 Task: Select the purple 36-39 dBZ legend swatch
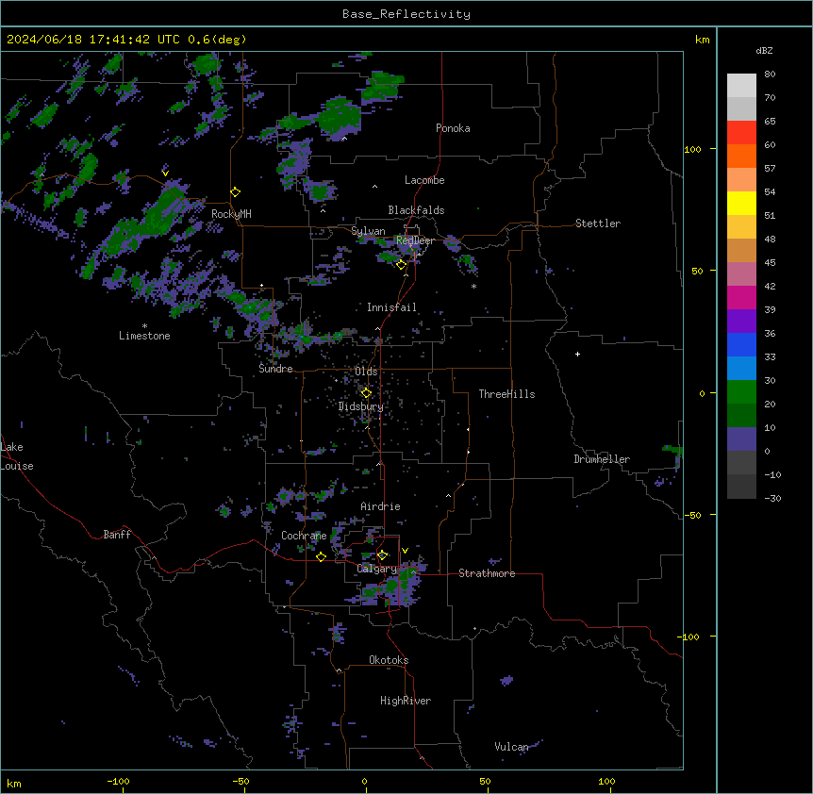741,322
